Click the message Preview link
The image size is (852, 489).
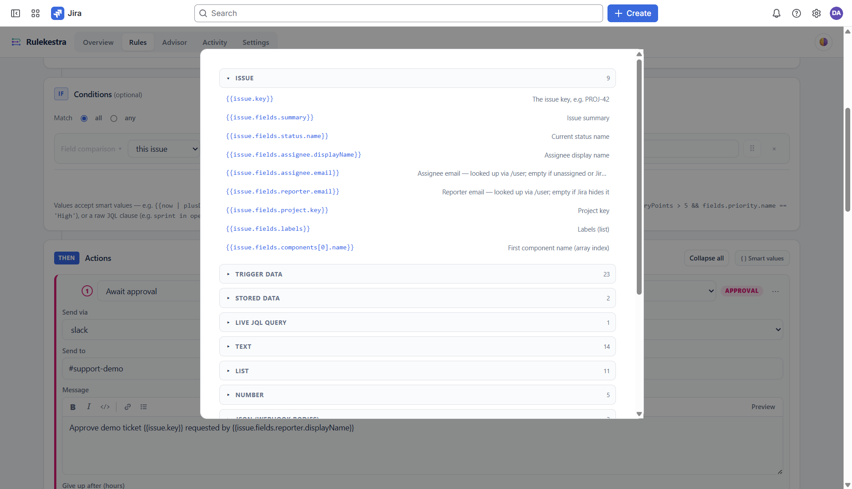(763, 407)
